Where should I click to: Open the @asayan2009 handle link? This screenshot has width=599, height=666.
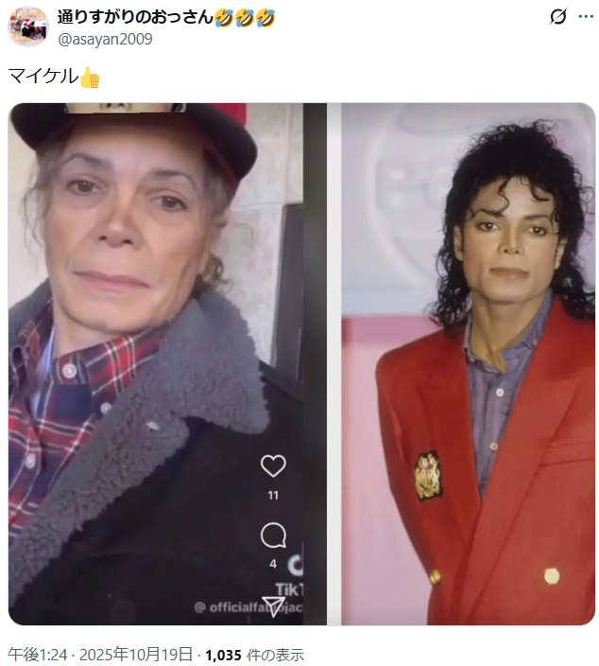[x=105, y=39]
